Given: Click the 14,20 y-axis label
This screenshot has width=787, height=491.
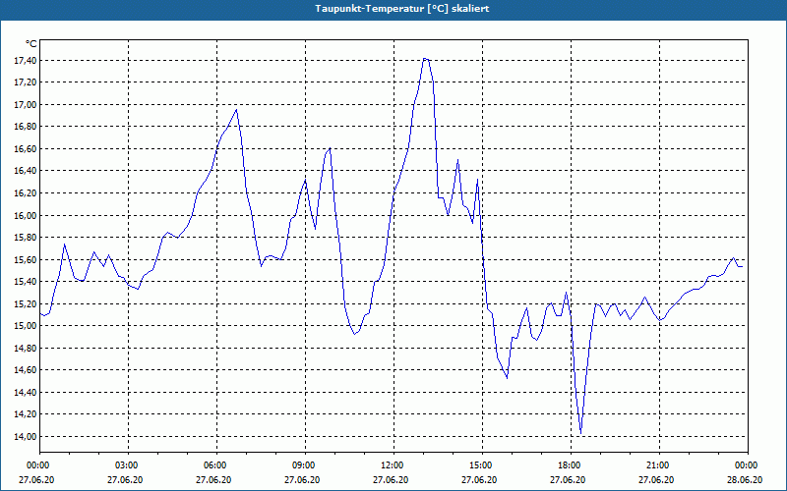Looking at the screenshot, I should pos(26,414).
